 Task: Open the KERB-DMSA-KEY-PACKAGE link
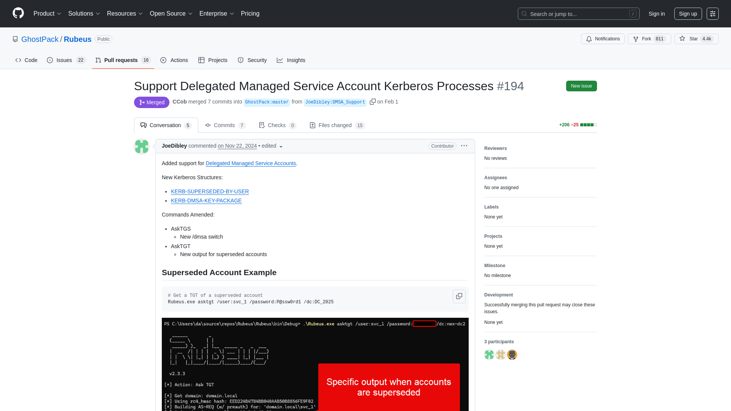[x=206, y=201]
